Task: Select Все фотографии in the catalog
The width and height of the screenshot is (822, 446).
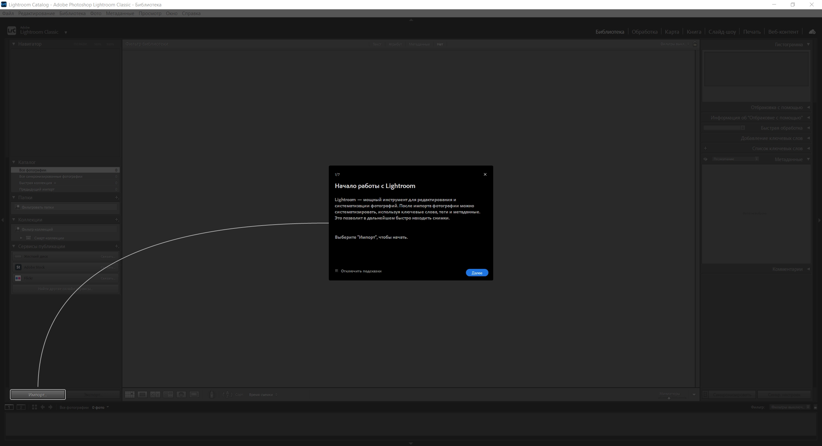Action: click(x=66, y=170)
